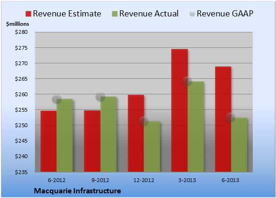Click the red Revenue Estimate legend swatch
The image size is (276, 198).
(28, 14)
